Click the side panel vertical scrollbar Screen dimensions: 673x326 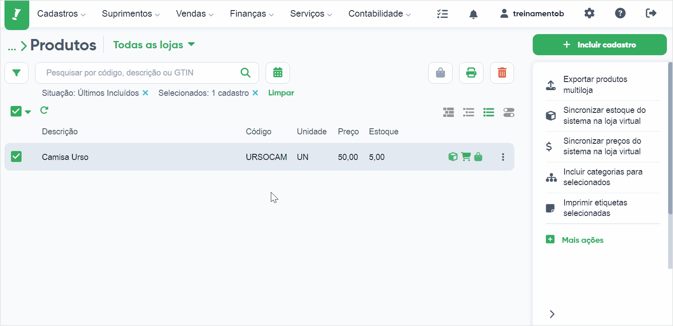[x=670, y=138]
